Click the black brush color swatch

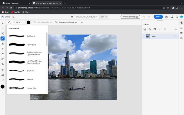pyautogui.click(x=29, y=22)
